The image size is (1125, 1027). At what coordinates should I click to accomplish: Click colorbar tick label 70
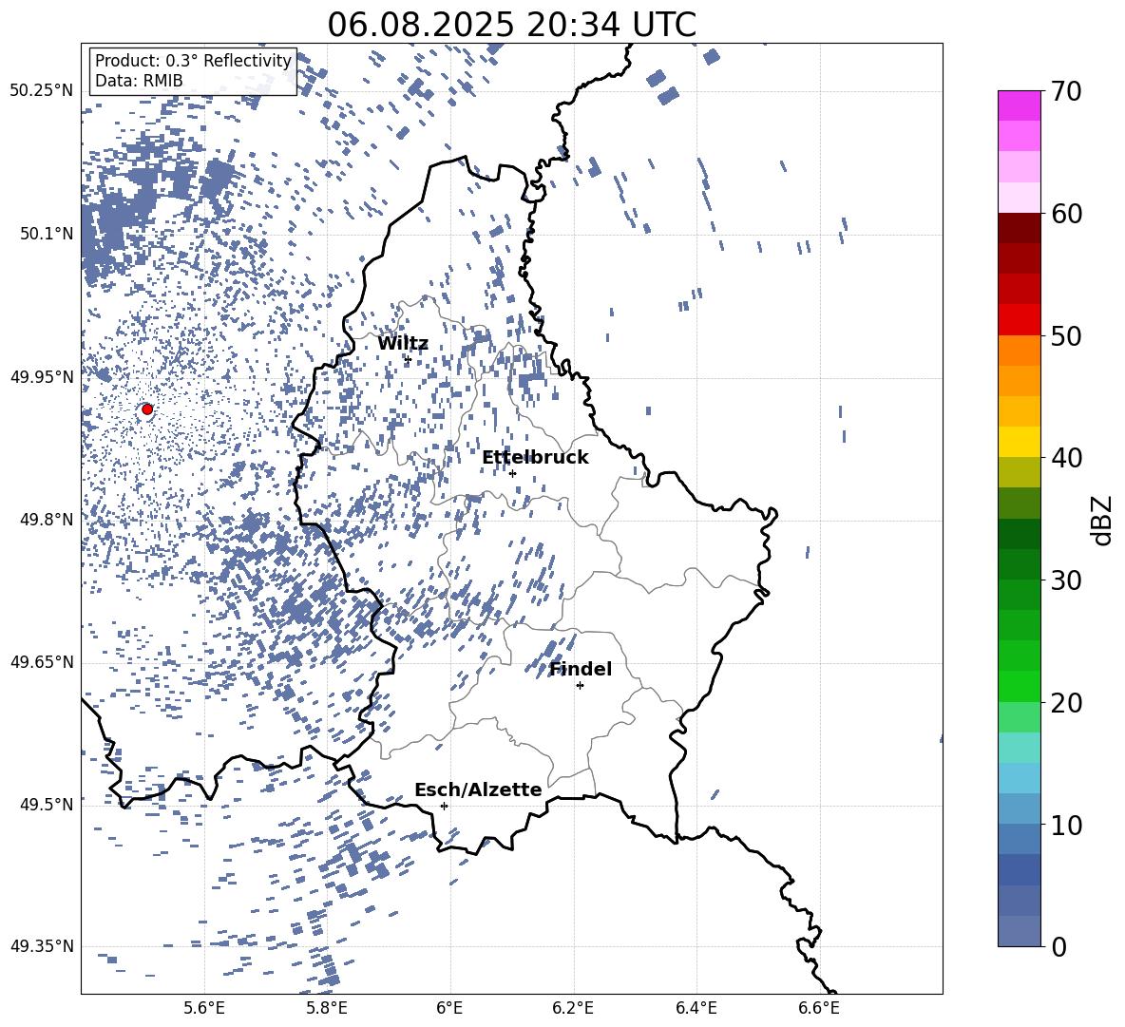(x=1066, y=92)
